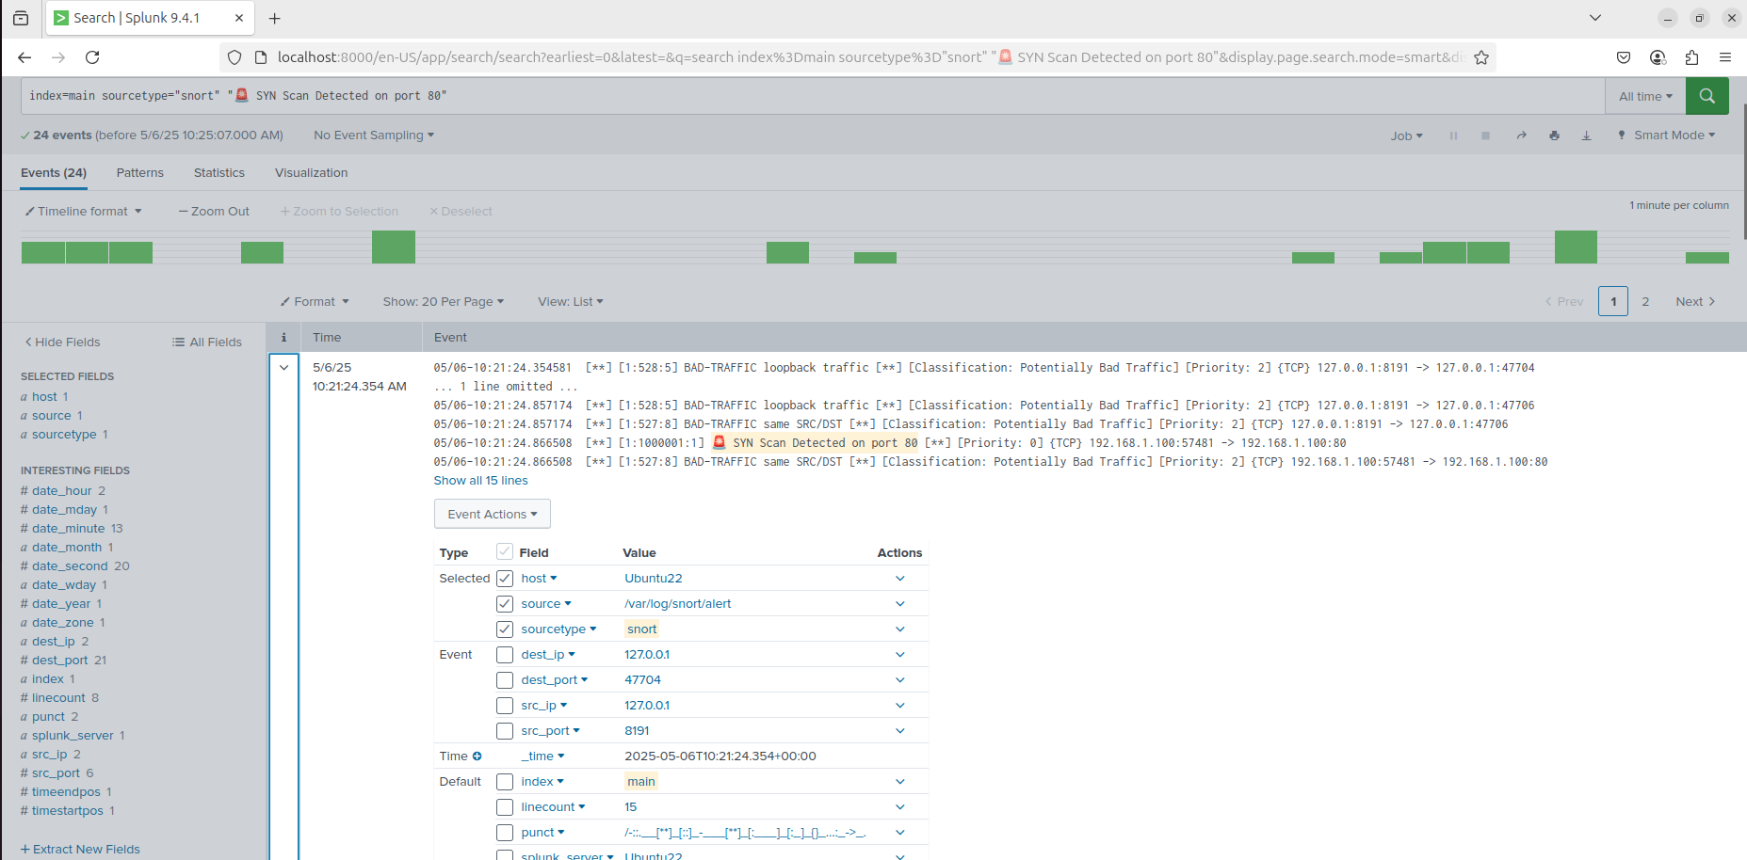
Task: Open Format dropdown
Action: (315, 302)
